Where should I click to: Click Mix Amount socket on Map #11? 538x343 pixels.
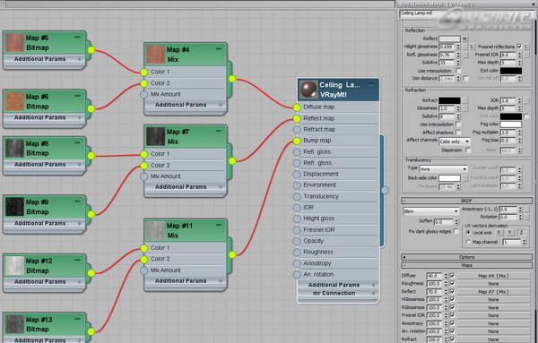144,270
